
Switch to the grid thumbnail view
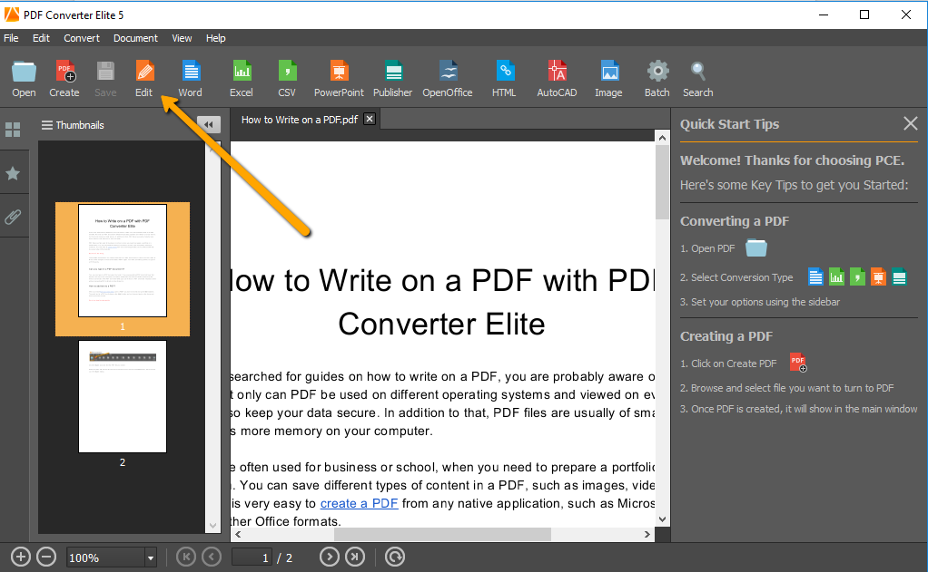pos(14,129)
